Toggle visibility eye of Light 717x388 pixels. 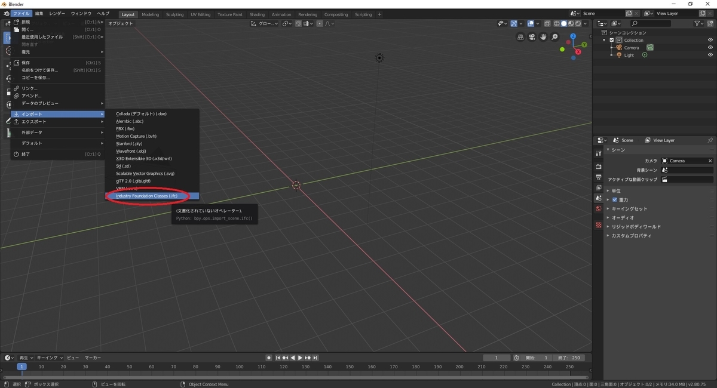(710, 55)
